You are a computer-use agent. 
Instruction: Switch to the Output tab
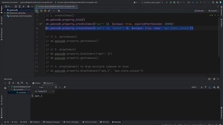[36, 83]
